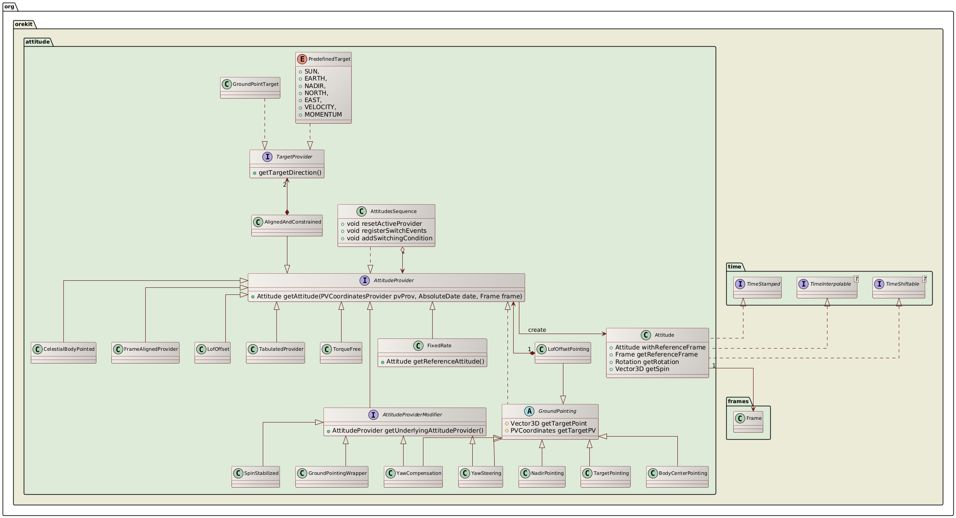Toggle the orange marker next to getTargetPoint
Screen dimensions: 956x518
click(x=506, y=424)
